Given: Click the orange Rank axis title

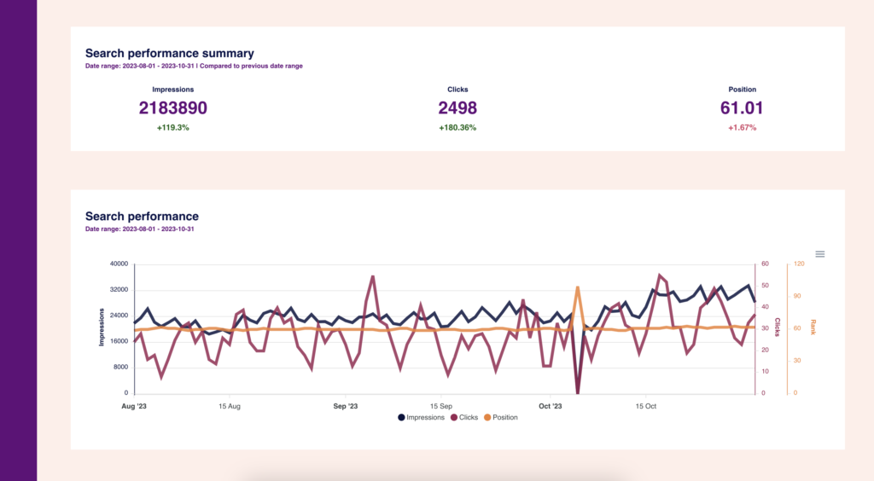Looking at the screenshot, I should pos(813,327).
